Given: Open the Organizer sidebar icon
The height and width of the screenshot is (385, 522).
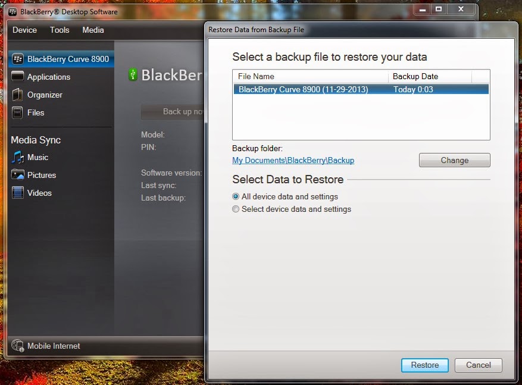Looking at the screenshot, I should click(x=18, y=95).
